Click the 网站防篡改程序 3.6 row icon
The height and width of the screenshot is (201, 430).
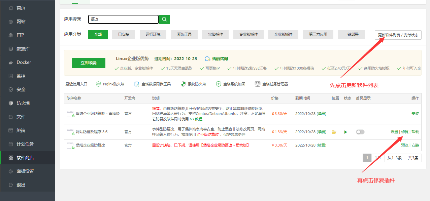coord(70,132)
